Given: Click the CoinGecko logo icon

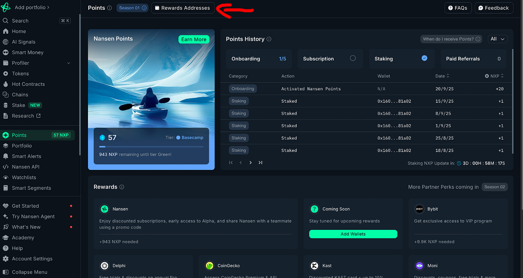Looking at the screenshot, I should click(209, 266).
